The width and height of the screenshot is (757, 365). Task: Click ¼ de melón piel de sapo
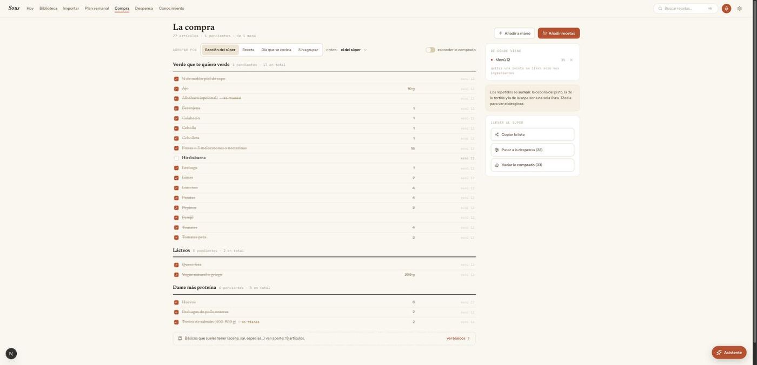pos(203,79)
